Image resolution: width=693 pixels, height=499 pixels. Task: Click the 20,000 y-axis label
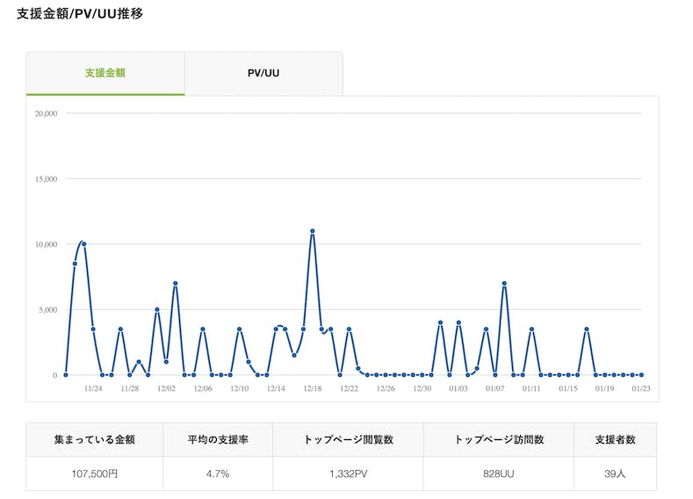[45, 113]
